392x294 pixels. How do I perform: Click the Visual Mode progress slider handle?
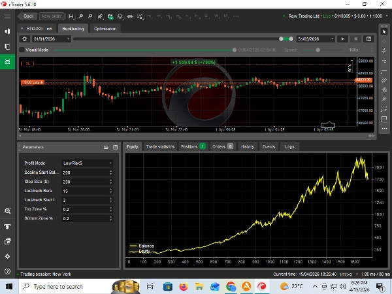point(235,50)
